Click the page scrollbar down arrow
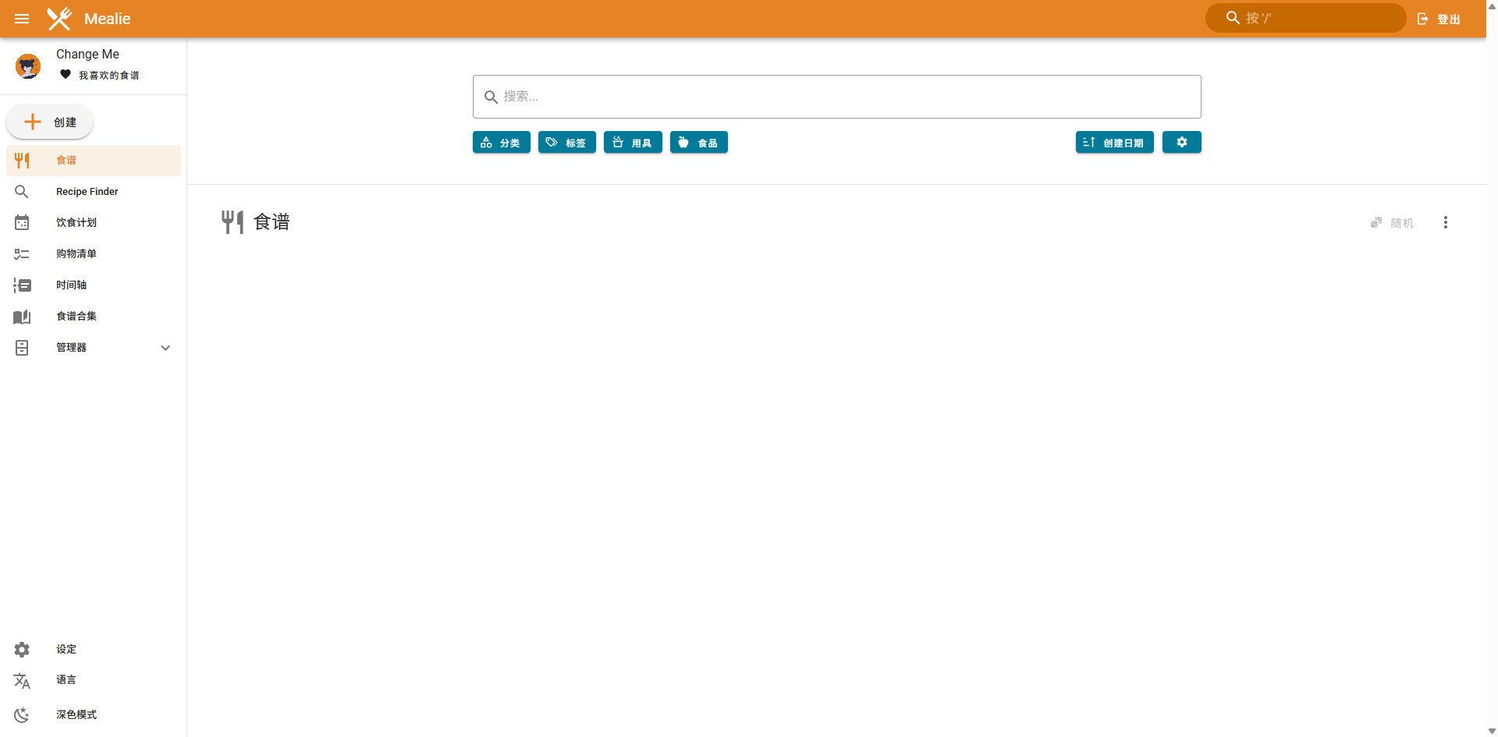 (1492, 731)
